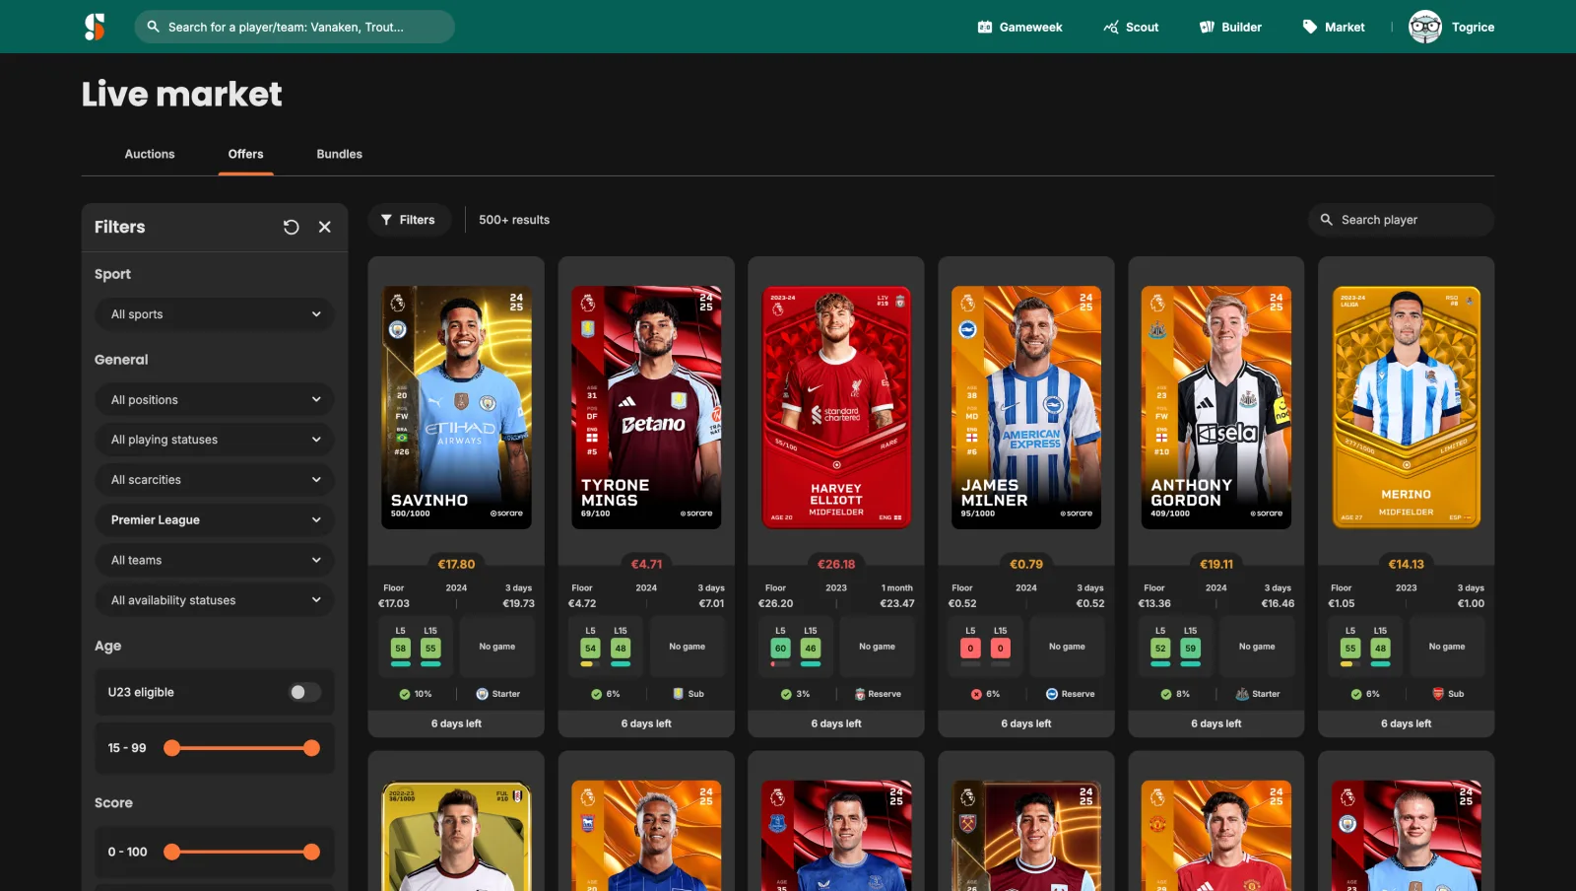Open the All playing statuses dropdown
This screenshot has width=1576, height=891.
pyautogui.click(x=215, y=440)
